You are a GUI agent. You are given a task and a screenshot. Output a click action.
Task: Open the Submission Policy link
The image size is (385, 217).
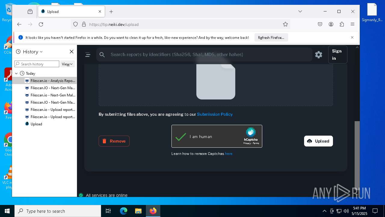tap(215, 114)
